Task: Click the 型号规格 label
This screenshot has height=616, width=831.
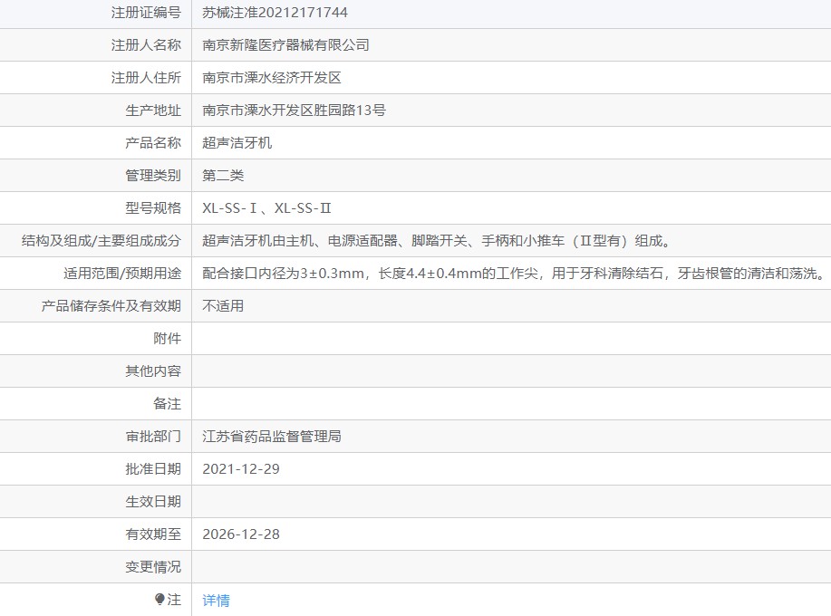Action: 153,208
